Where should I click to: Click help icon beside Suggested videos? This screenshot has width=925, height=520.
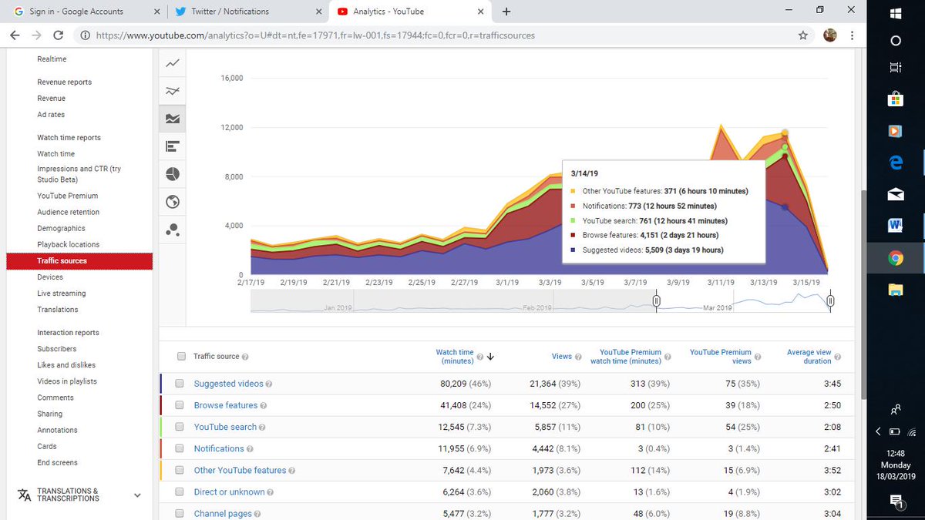pos(269,384)
